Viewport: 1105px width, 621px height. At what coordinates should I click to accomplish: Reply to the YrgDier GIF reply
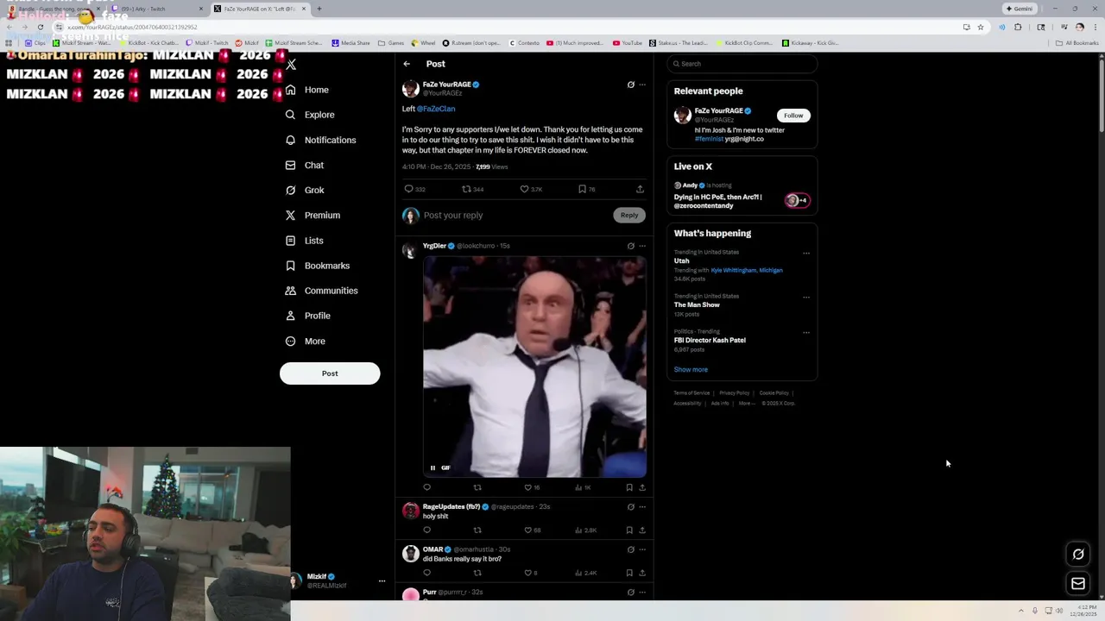tap(426, 487)
